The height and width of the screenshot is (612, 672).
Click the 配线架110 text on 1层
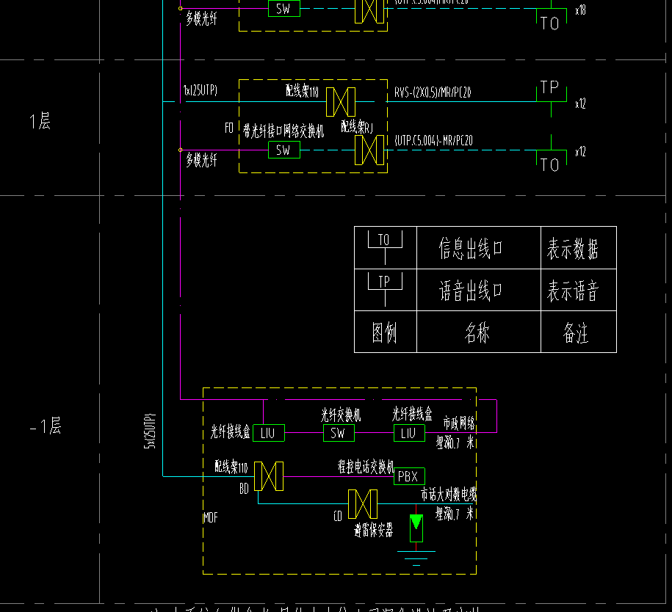click(x=302, y=91)
